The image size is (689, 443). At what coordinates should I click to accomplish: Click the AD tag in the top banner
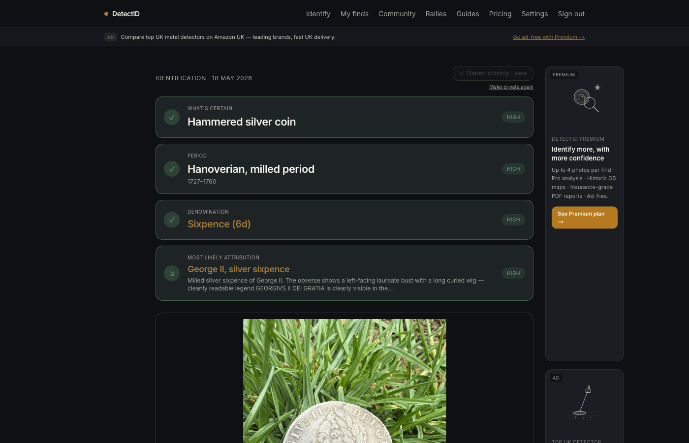110,37
